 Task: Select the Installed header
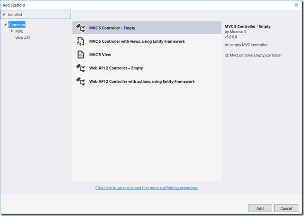point(36,15)
